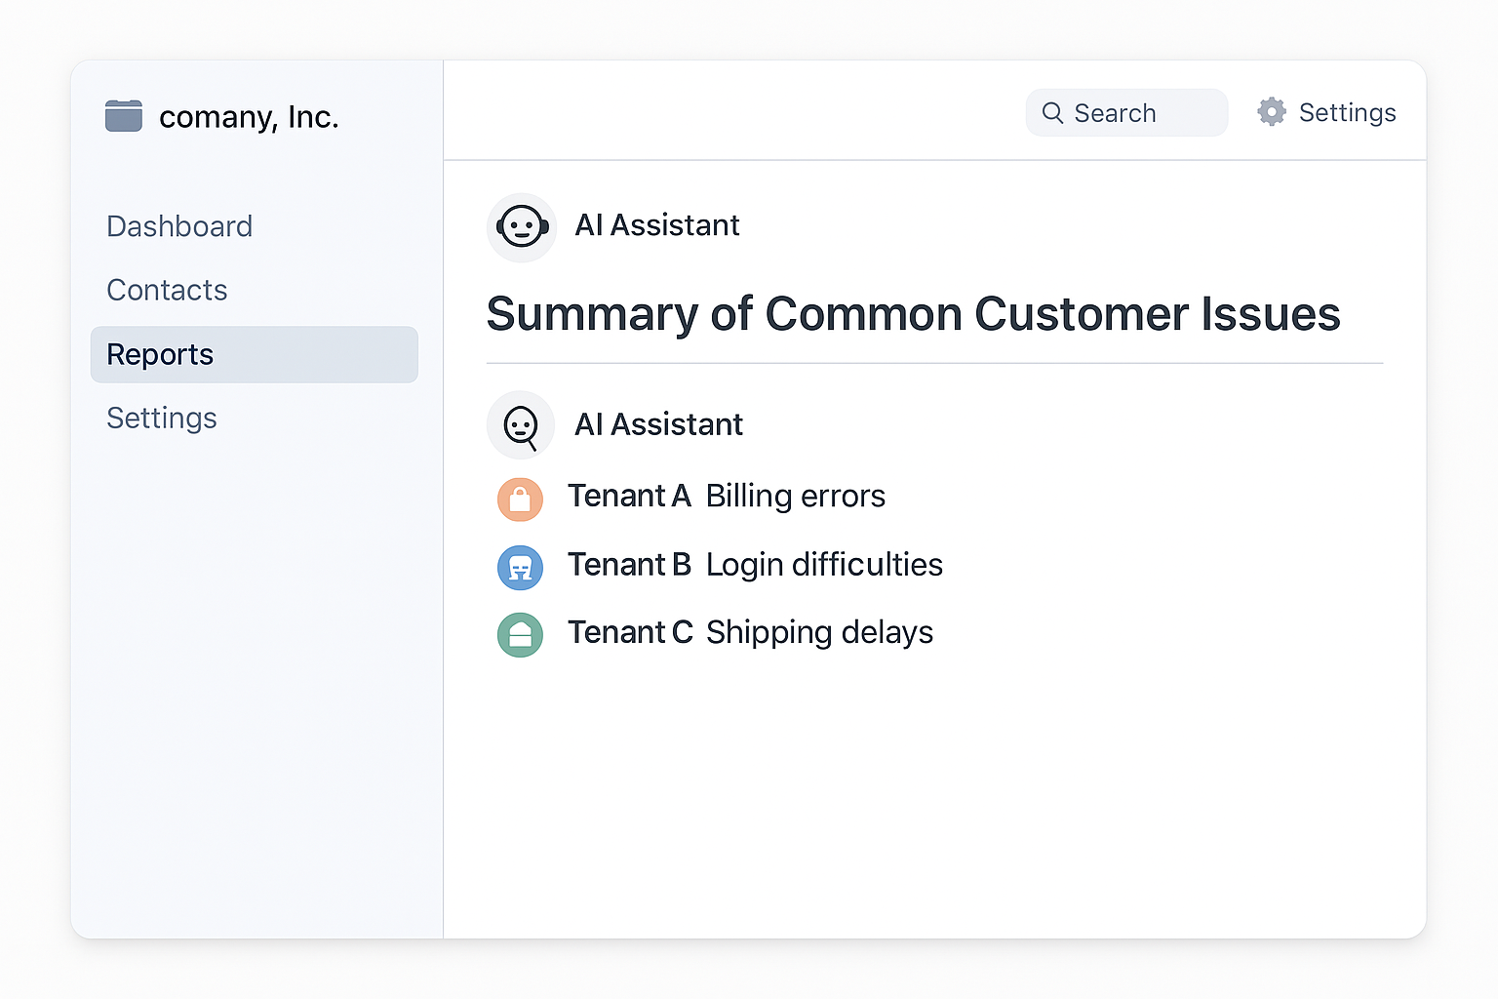Click the AI Assistant label text at top
This screenshot has height=999, width=1498.
tap(657, 225)
